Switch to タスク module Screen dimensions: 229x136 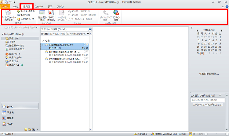[x=20, y=124]
